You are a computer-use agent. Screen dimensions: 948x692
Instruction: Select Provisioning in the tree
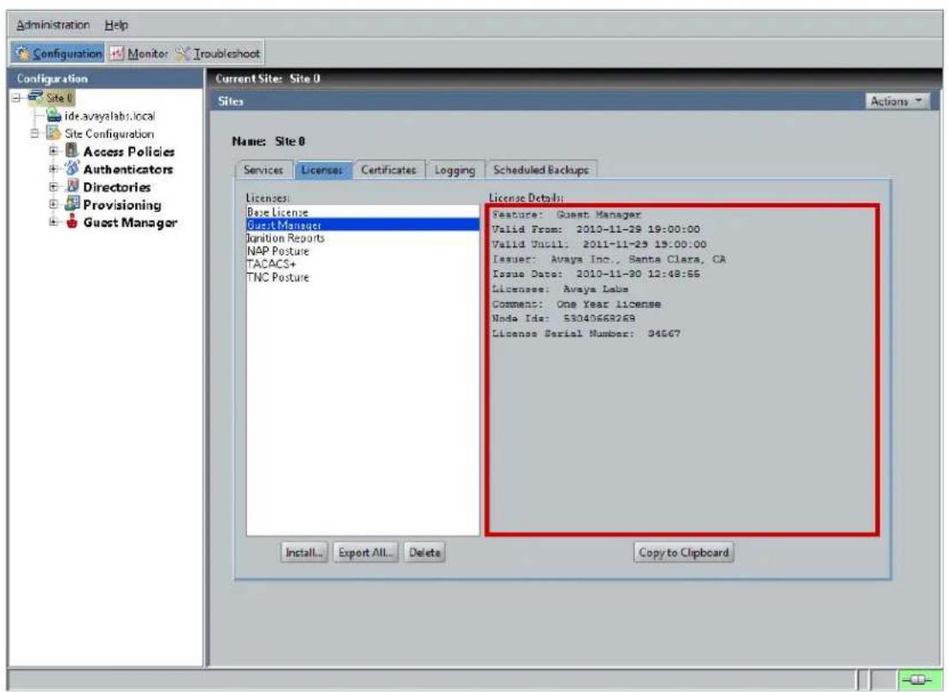pyautogui.click(x=122, y=204)
